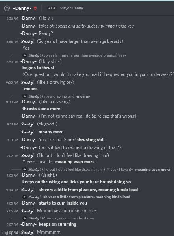Click the @ direct message icon
Screen dimensions: 174x236
tap(7, 8)
